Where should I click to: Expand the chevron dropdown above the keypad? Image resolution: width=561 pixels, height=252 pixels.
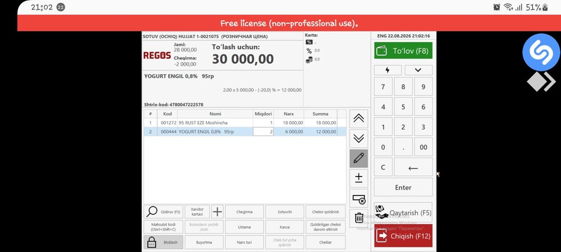tap(419, 70)
